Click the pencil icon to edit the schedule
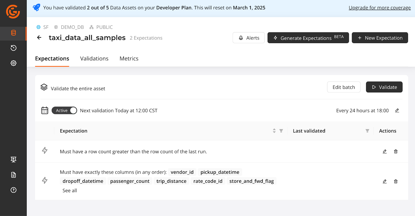This screenshot has width=415, height=216. pos(397,111)
